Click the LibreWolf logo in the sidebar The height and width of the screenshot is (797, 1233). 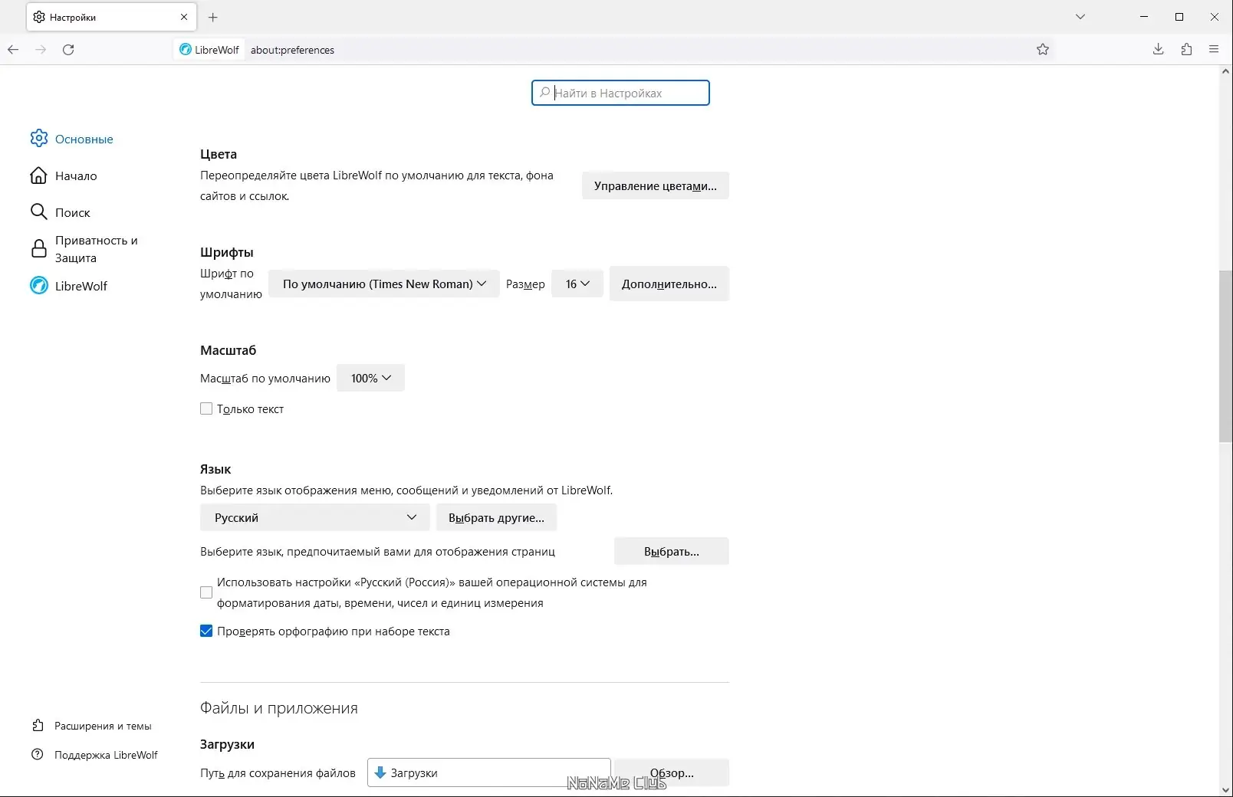pyautogui.click(x=39, y=286)
